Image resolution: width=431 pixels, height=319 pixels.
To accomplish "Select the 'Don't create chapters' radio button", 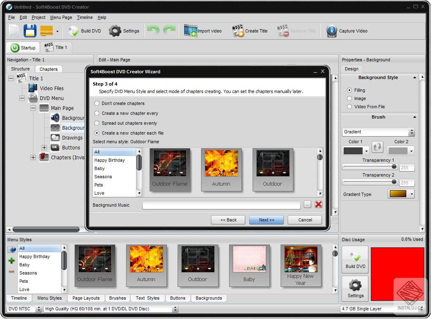I will click(x=96, y=103).
